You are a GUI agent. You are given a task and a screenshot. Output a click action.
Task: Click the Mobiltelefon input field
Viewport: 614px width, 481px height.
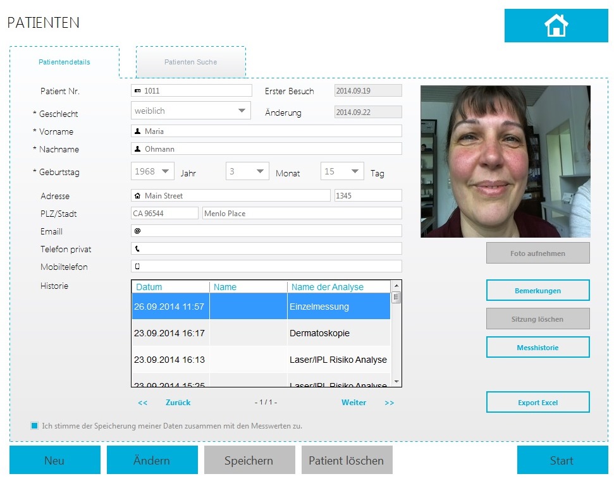pos(266,266)
